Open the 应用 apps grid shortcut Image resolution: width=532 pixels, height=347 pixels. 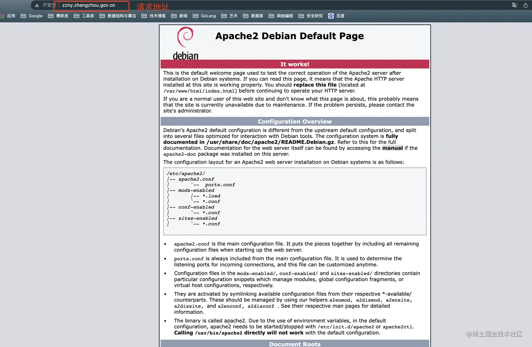[8, 16]
